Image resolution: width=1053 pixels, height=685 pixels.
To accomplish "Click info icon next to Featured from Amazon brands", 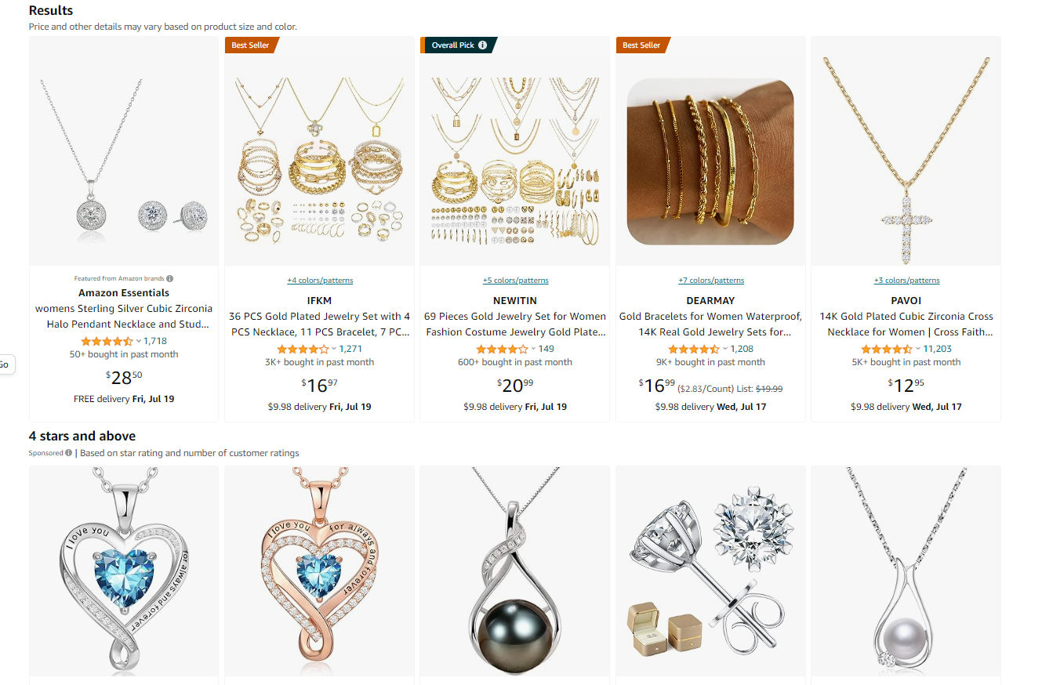I will tap(170, 278).
